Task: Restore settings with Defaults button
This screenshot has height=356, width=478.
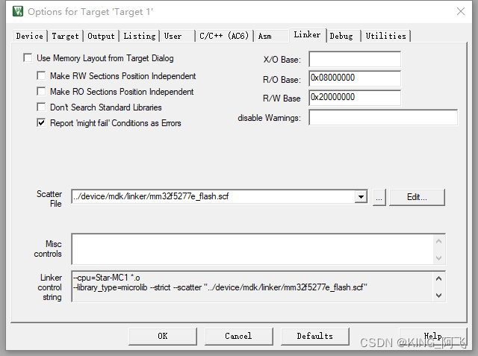Action: (x=315, y=336)
